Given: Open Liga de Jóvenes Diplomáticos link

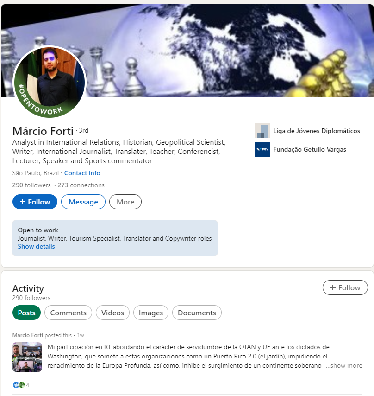Looking at the screenshot, I should (317, 131).
